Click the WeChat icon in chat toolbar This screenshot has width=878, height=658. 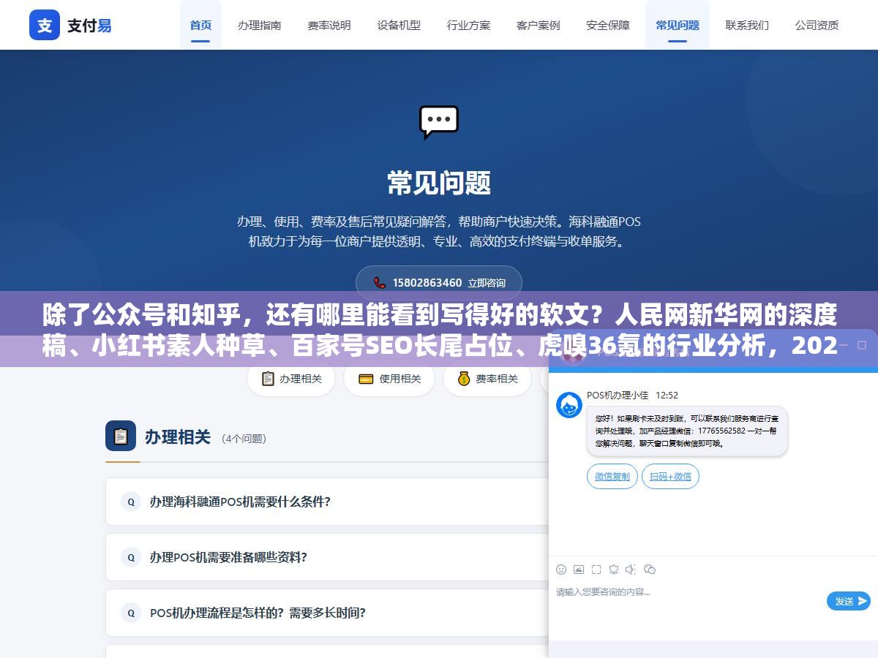pyautogui.click(x=650, y=570)
